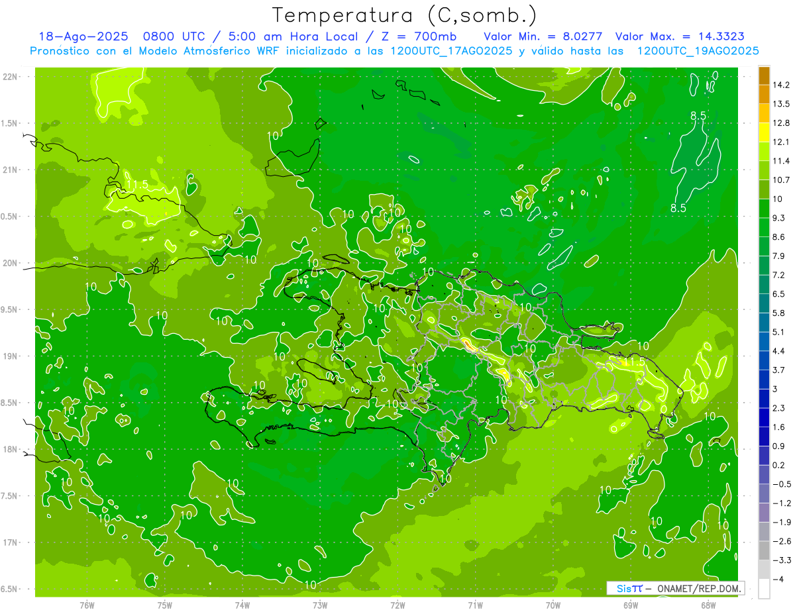The image size is (795, 614).
Task: Click the '0.2' color scale label
Action: tap(780, 465)
